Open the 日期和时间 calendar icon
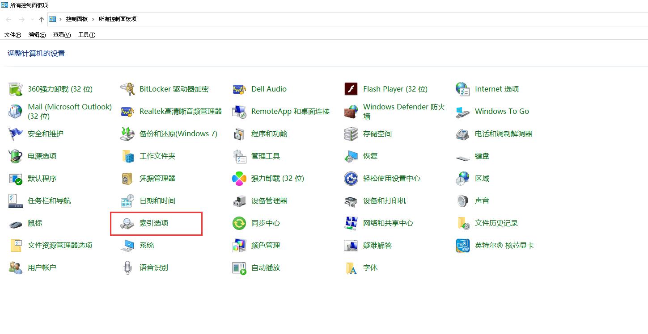 point(127,200)
